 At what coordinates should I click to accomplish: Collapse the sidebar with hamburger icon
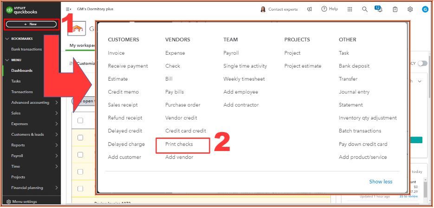tap(68, 9)
